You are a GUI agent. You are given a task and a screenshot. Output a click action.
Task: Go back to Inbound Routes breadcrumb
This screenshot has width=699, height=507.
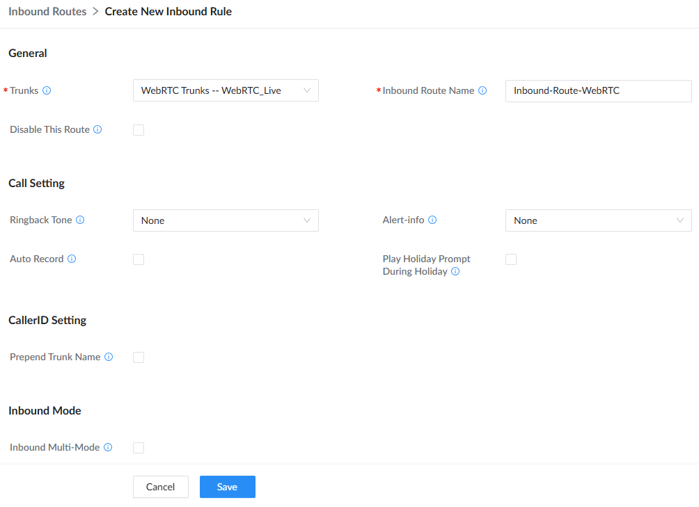pos(47,12)
